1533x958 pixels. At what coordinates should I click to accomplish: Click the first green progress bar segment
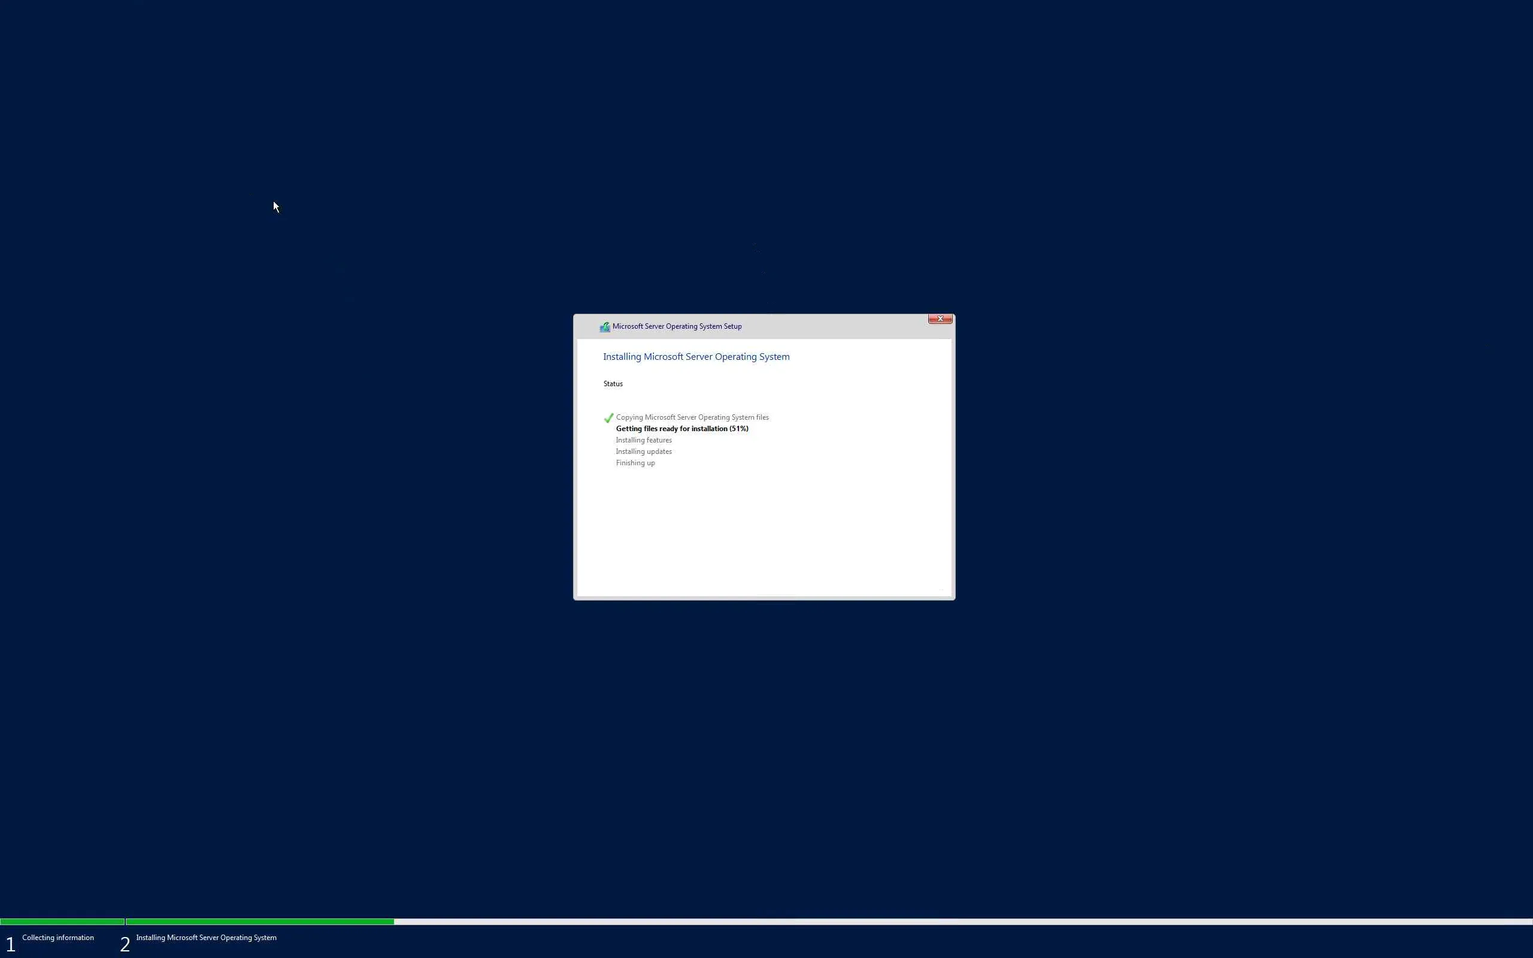click(x=62, y=922)
